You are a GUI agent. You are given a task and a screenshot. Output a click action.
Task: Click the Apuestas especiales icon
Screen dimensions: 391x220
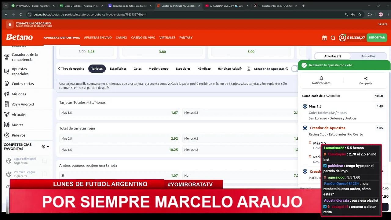[7, 71]
